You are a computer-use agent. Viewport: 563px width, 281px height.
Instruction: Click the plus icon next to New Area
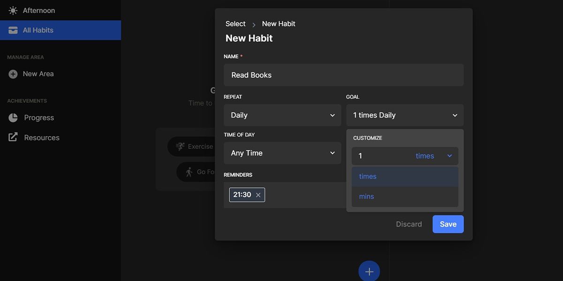(13, 74)
